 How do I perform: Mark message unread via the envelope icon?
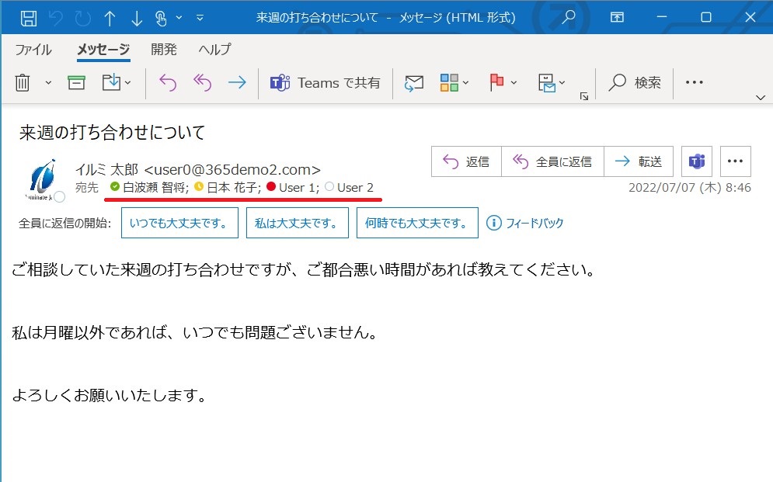(x=413, y=81)
